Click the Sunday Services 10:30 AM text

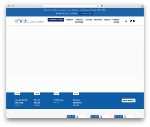[66, 13]
